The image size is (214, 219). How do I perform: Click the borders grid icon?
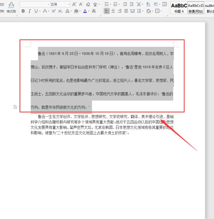pyautogui.click(x=157, y=11)
